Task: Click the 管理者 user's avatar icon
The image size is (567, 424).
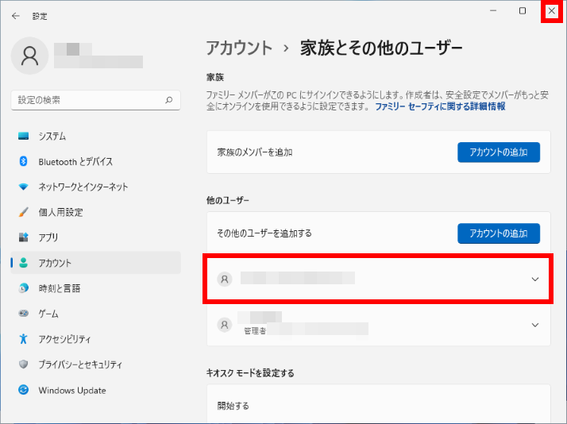Action: (225, 325)
